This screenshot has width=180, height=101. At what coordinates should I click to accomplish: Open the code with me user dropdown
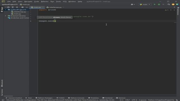pos(133,4)
